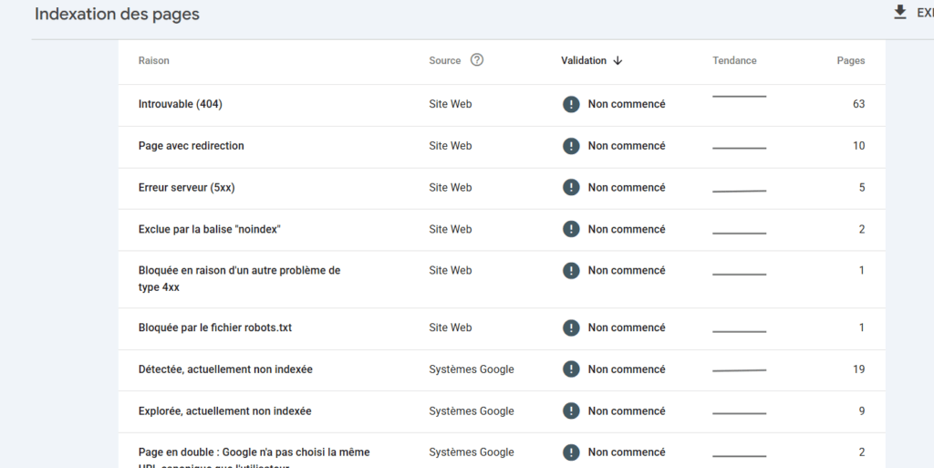Image resolution: width=934 pixels, height=468 pixels.
Task: Click the Tendance column header
Action: tap(734, 61)
